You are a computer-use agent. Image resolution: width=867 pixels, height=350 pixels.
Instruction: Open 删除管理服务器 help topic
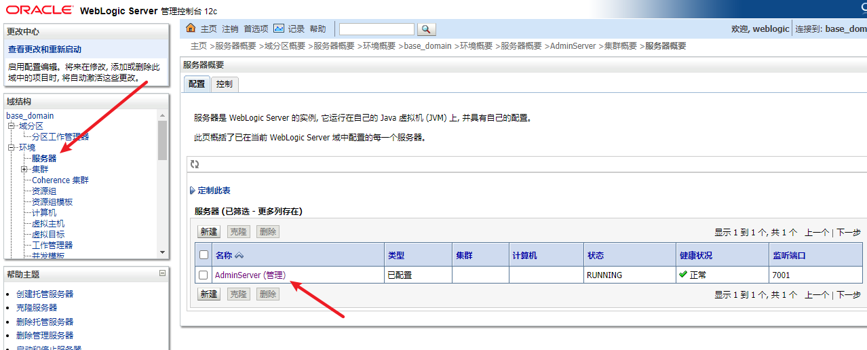point(45,335)
